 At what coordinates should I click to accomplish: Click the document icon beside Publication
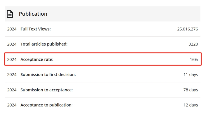coord(10,14)
